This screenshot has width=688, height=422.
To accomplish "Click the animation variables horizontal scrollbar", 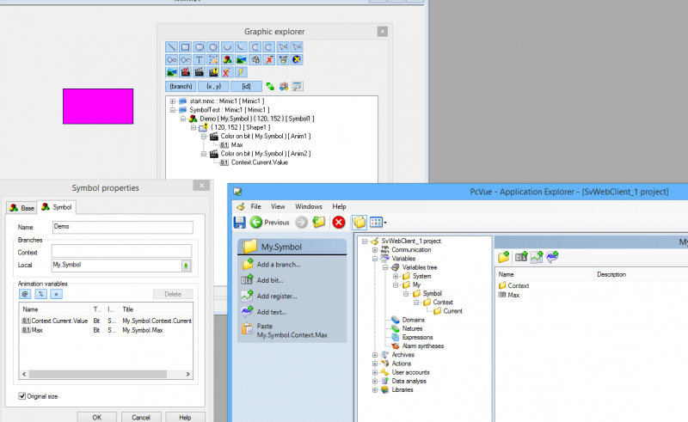I will point(98,374).
